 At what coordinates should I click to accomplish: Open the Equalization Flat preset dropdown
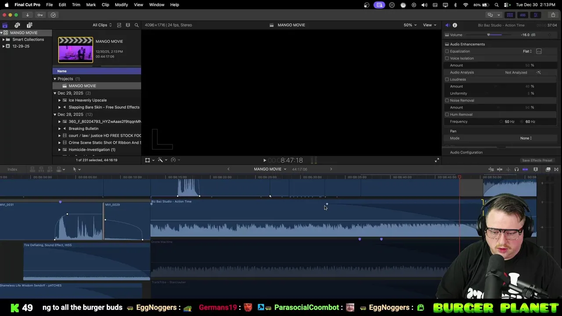tap(527, 51)
